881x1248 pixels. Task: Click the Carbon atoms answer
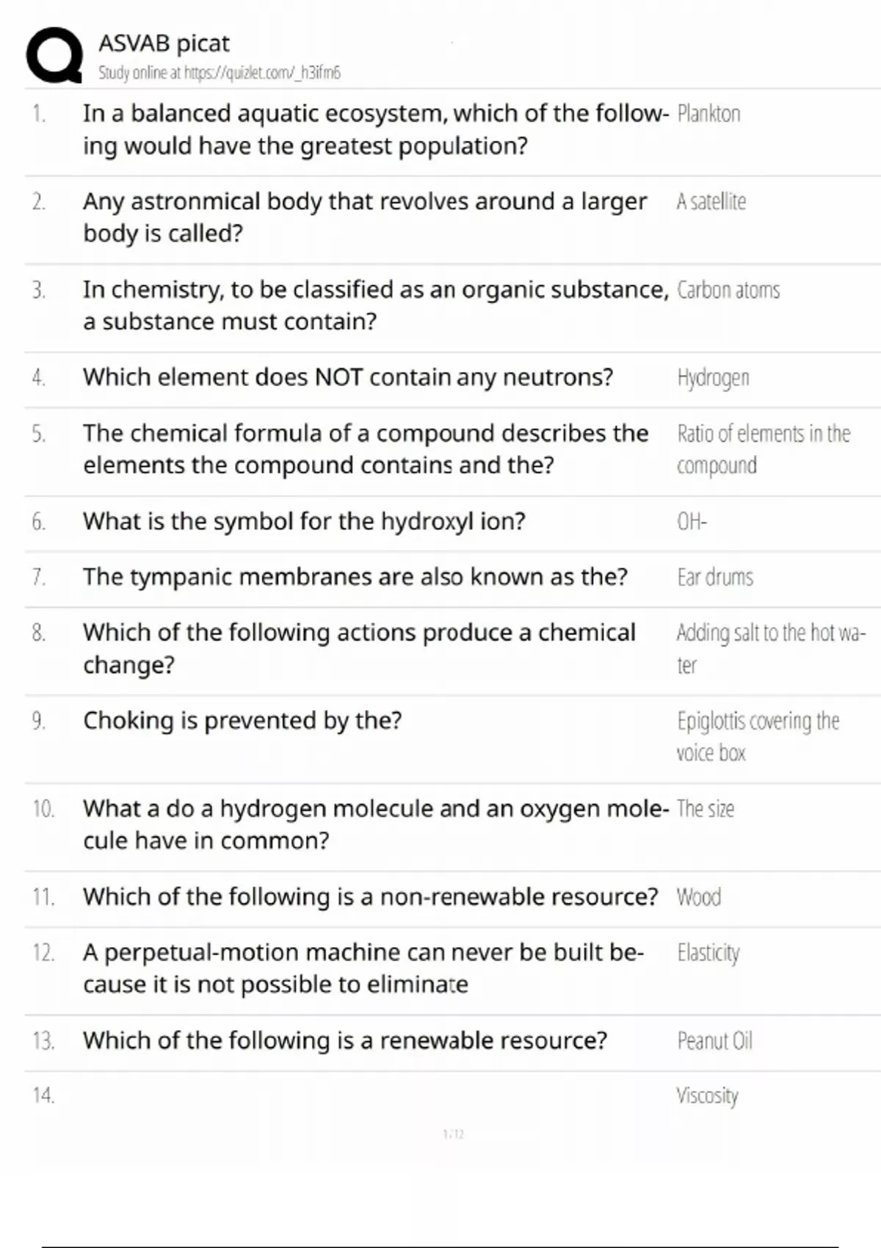(x=728, y=290)
